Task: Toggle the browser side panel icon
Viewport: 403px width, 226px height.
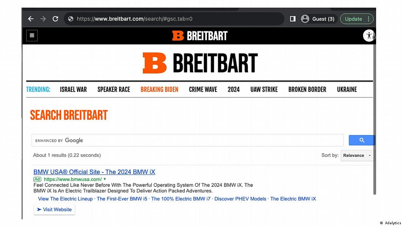Action: 293,19
